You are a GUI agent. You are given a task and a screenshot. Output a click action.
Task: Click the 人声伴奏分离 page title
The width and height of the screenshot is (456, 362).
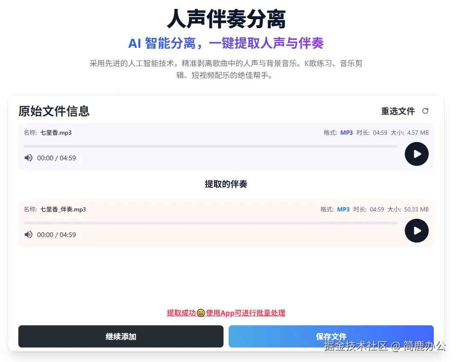pos(226,19)
